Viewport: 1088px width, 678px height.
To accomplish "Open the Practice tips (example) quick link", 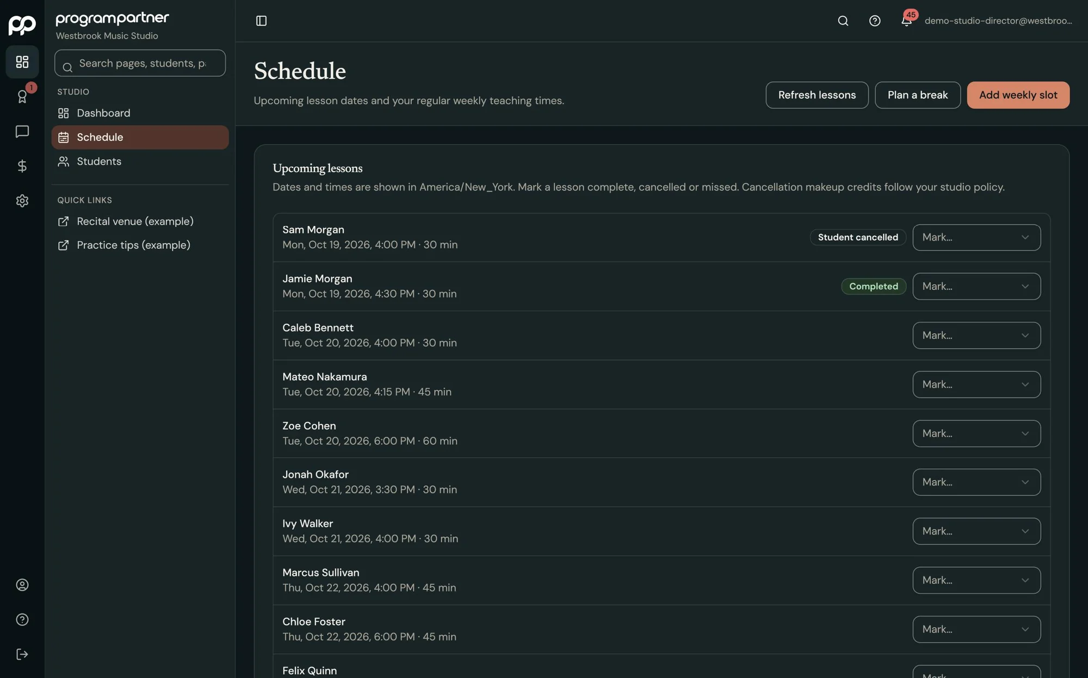I will point(140,245).
